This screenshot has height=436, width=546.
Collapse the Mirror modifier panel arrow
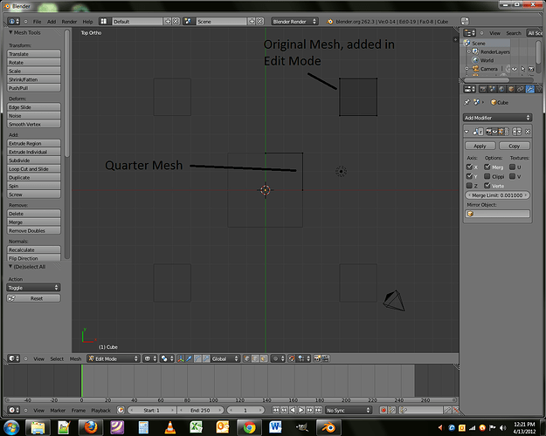coord(467,132)
